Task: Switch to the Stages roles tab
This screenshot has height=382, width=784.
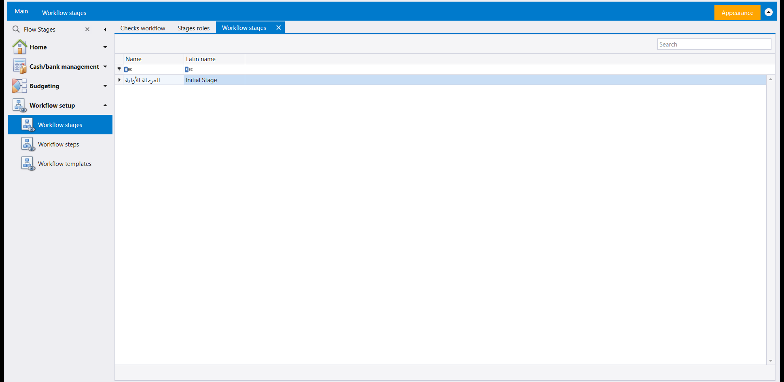Action: 193,28
